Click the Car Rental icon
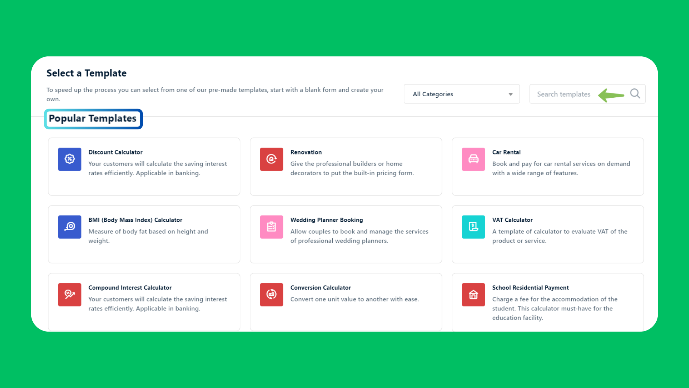Image resolution: width=689 pixels, height=388 pixels. tap(473, 159)
